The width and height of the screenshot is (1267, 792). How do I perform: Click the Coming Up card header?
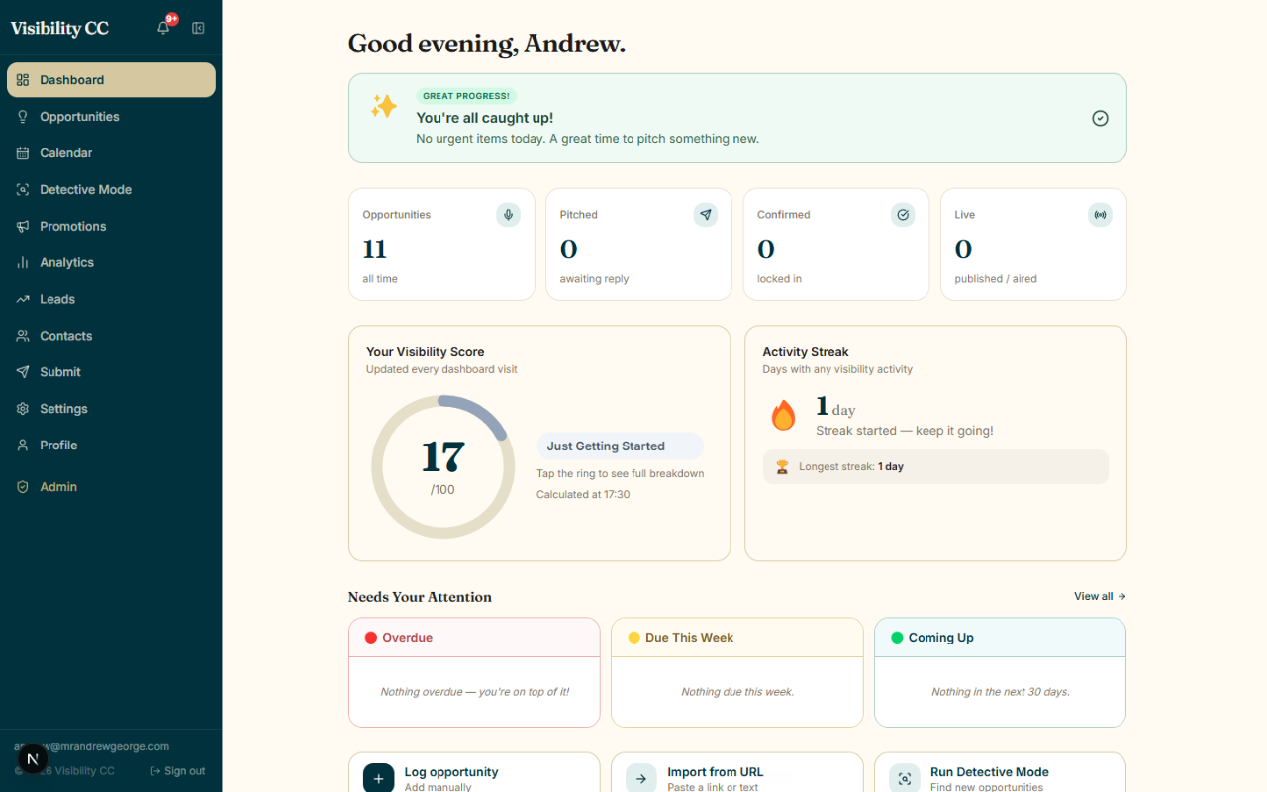pyautogui.click(x=1000, y=638)
